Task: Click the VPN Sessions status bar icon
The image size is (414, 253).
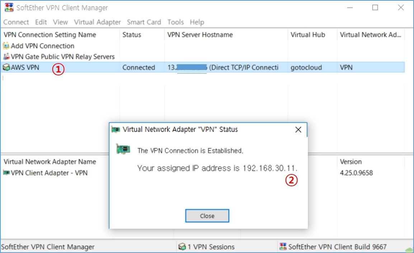Action: 182,247
